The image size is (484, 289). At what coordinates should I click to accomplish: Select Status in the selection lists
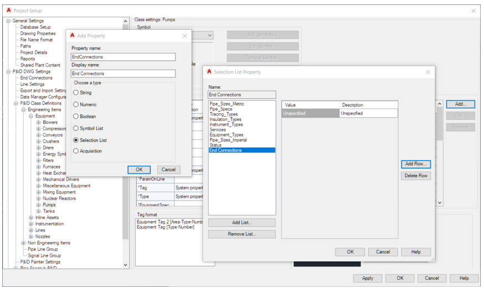216,145
